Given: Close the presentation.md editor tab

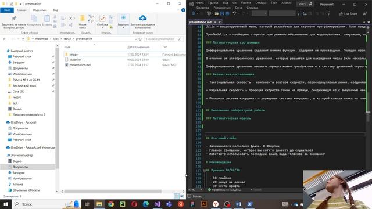Looking at the screenshot, I should 220,22.
